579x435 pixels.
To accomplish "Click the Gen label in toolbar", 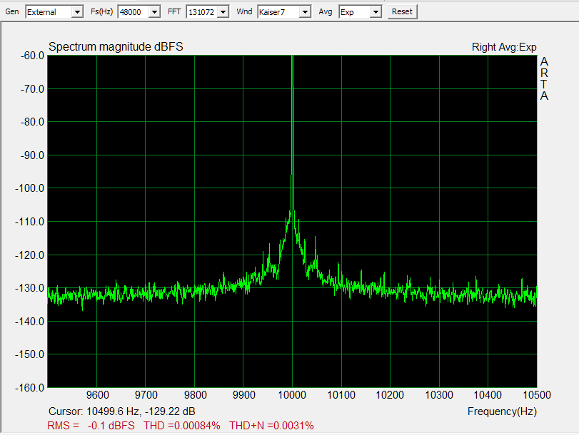I will point(12,11).
